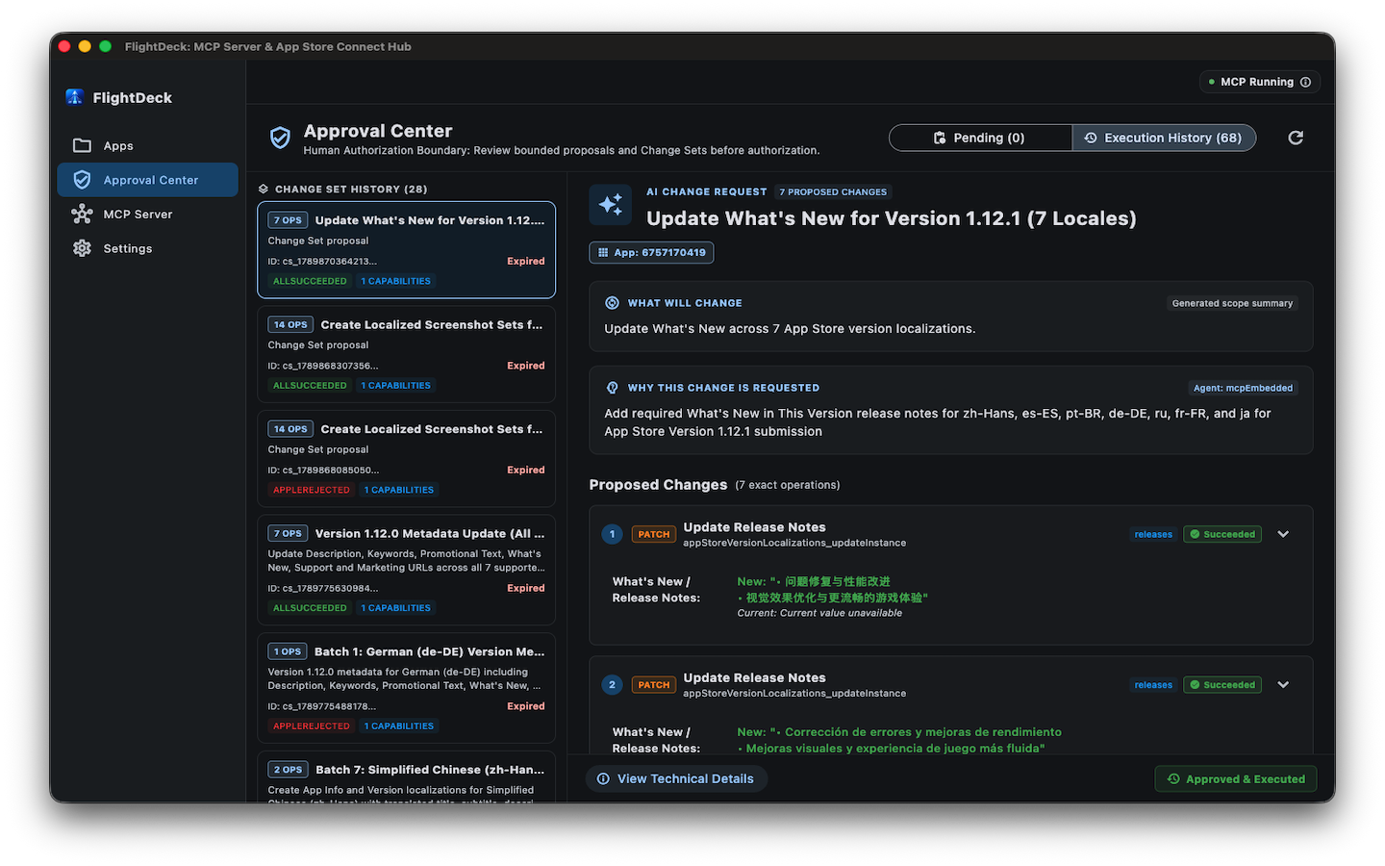This screenshot has height=866, width=1385.
Task: Click the sparkle AI change request icon
Action: tap(611, 204)
